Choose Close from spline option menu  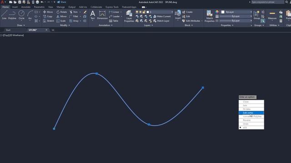(x=251, y=101)
